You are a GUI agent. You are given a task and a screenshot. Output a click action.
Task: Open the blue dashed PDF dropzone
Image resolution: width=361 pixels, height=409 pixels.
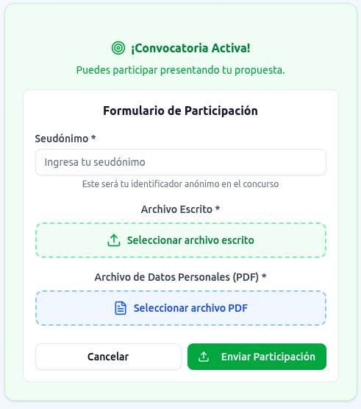[181, 308]
